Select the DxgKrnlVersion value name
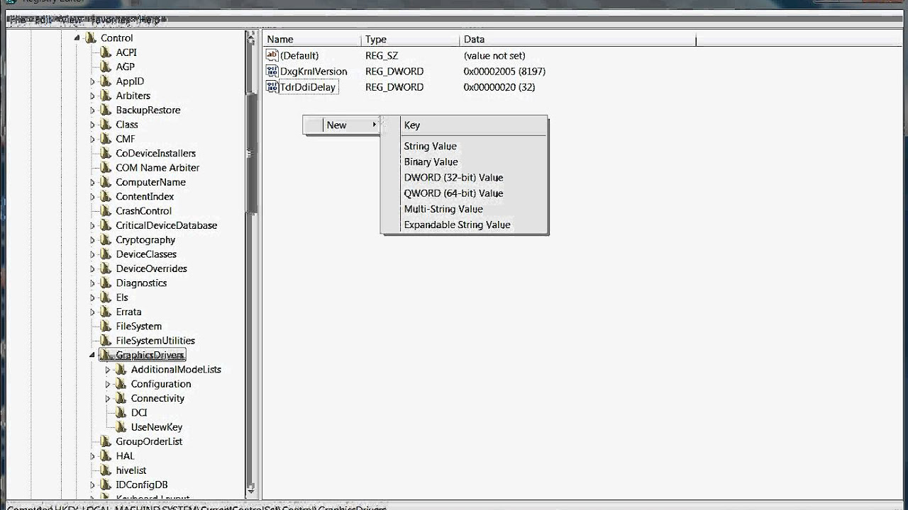The height and width of the screenshot is (510, 908). pyautogui.click(x=314, y=71)
